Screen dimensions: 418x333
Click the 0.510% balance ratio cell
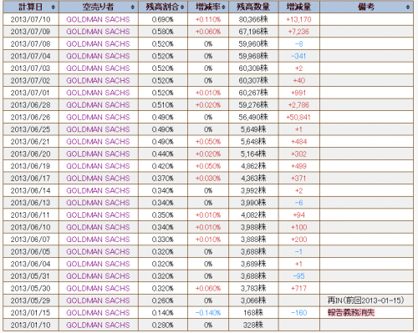pyautogui.click(x=163, y=105)
